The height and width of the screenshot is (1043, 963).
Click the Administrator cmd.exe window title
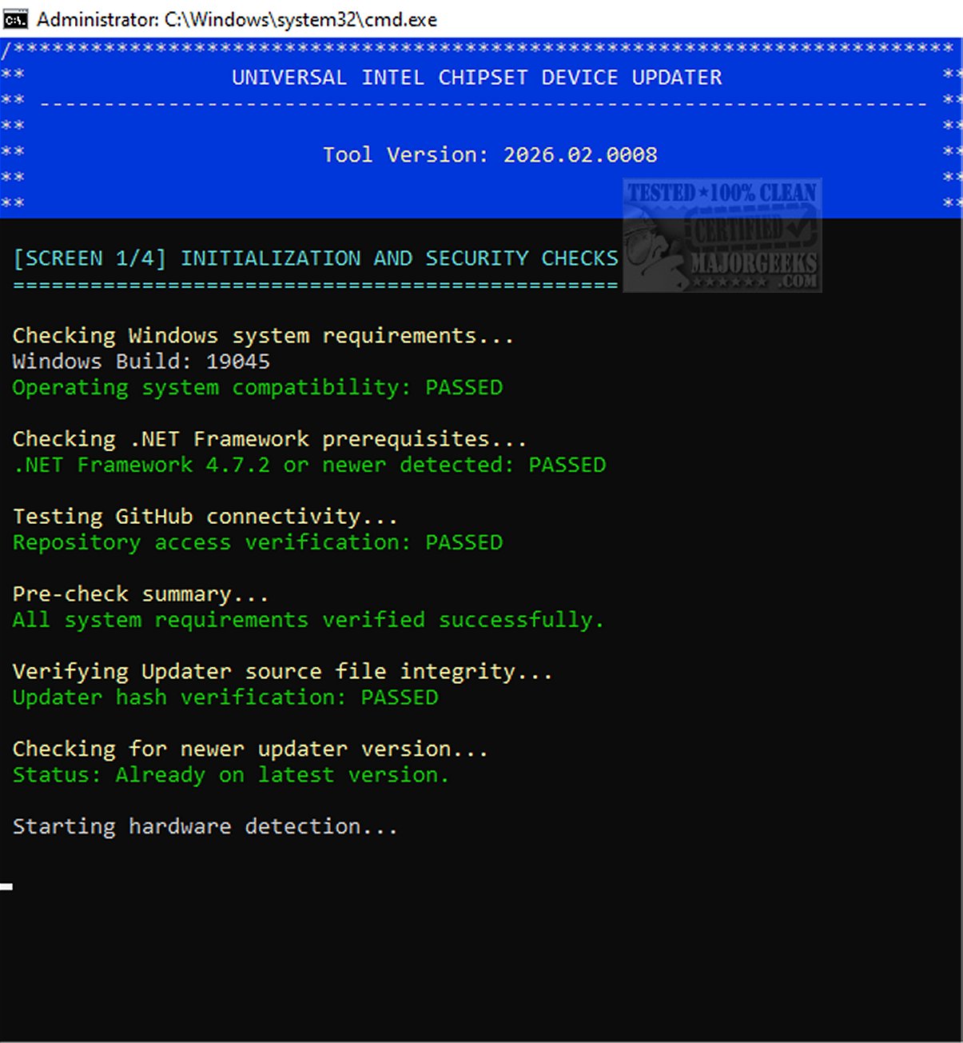pos(237,19)
